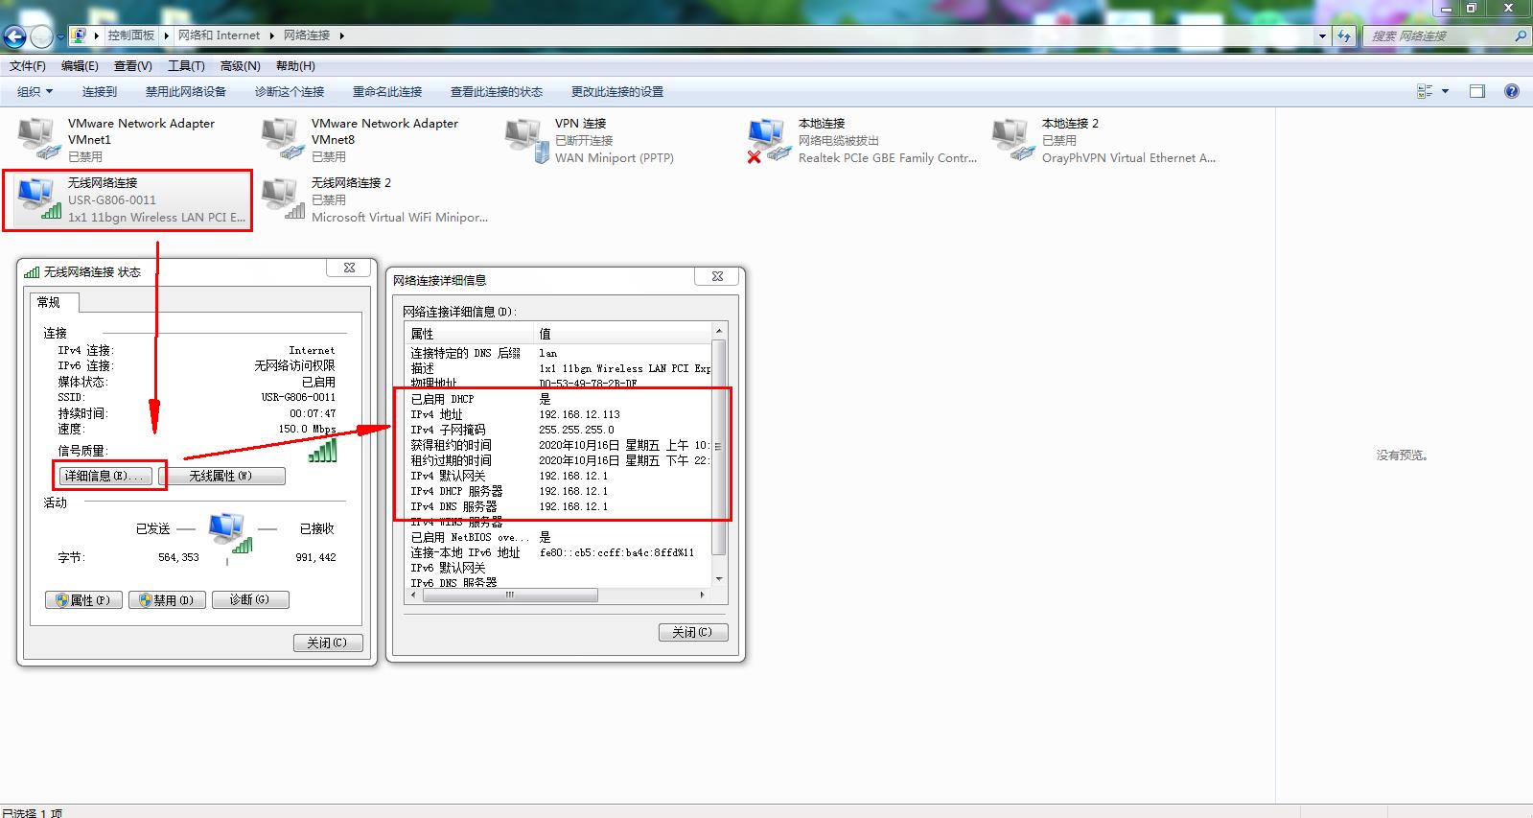
Task: Expand the change view dropdown arrow
Action: point(1445,91)
